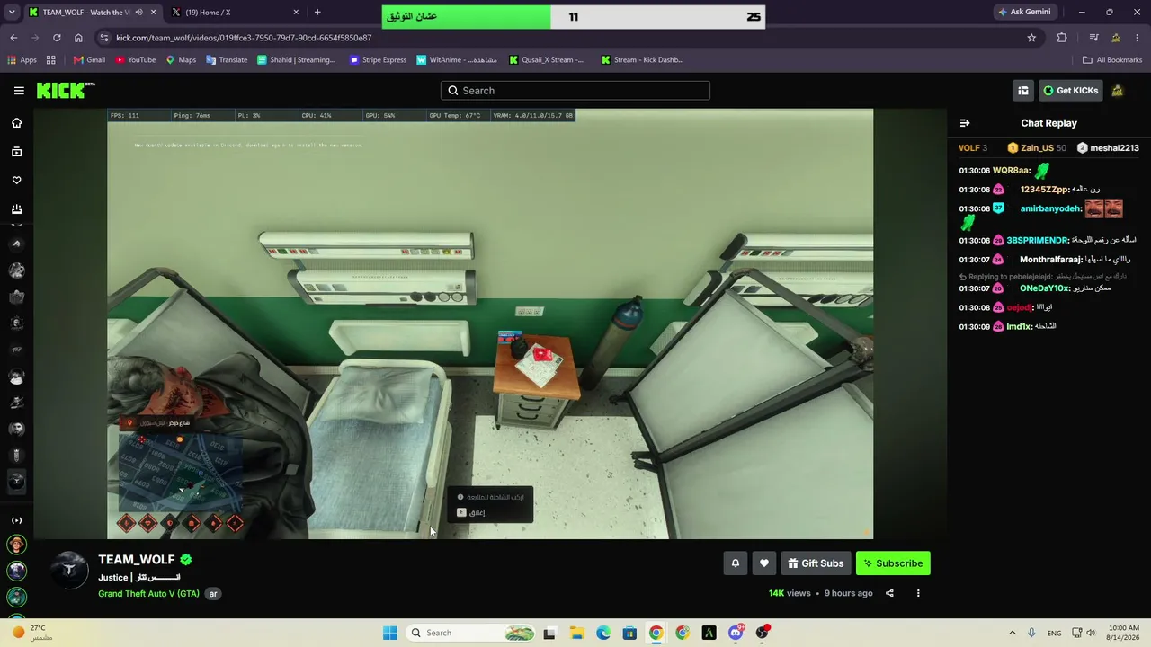Open the Kick leaderboard/shop icon beside Get KICKs
This screenshot has width=1151, height=647.
[1023, 91]
